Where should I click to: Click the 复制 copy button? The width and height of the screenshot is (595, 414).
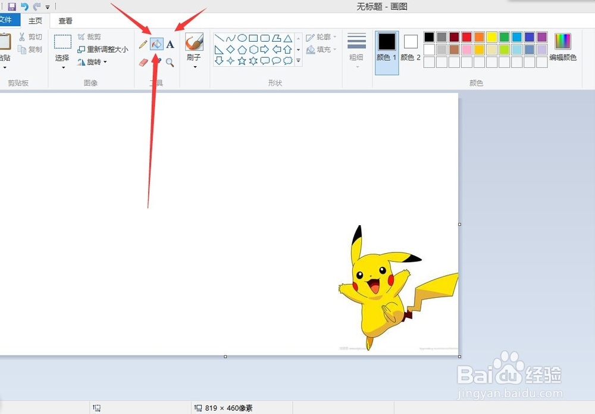point(30,49)
